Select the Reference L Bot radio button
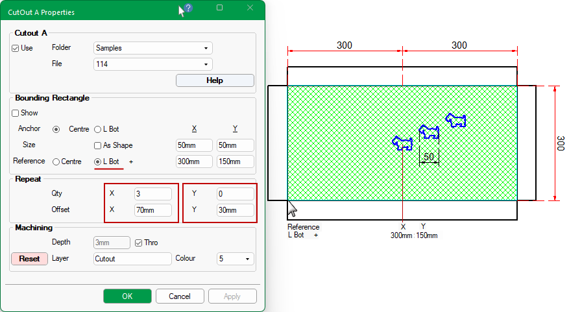 point(97,162)
